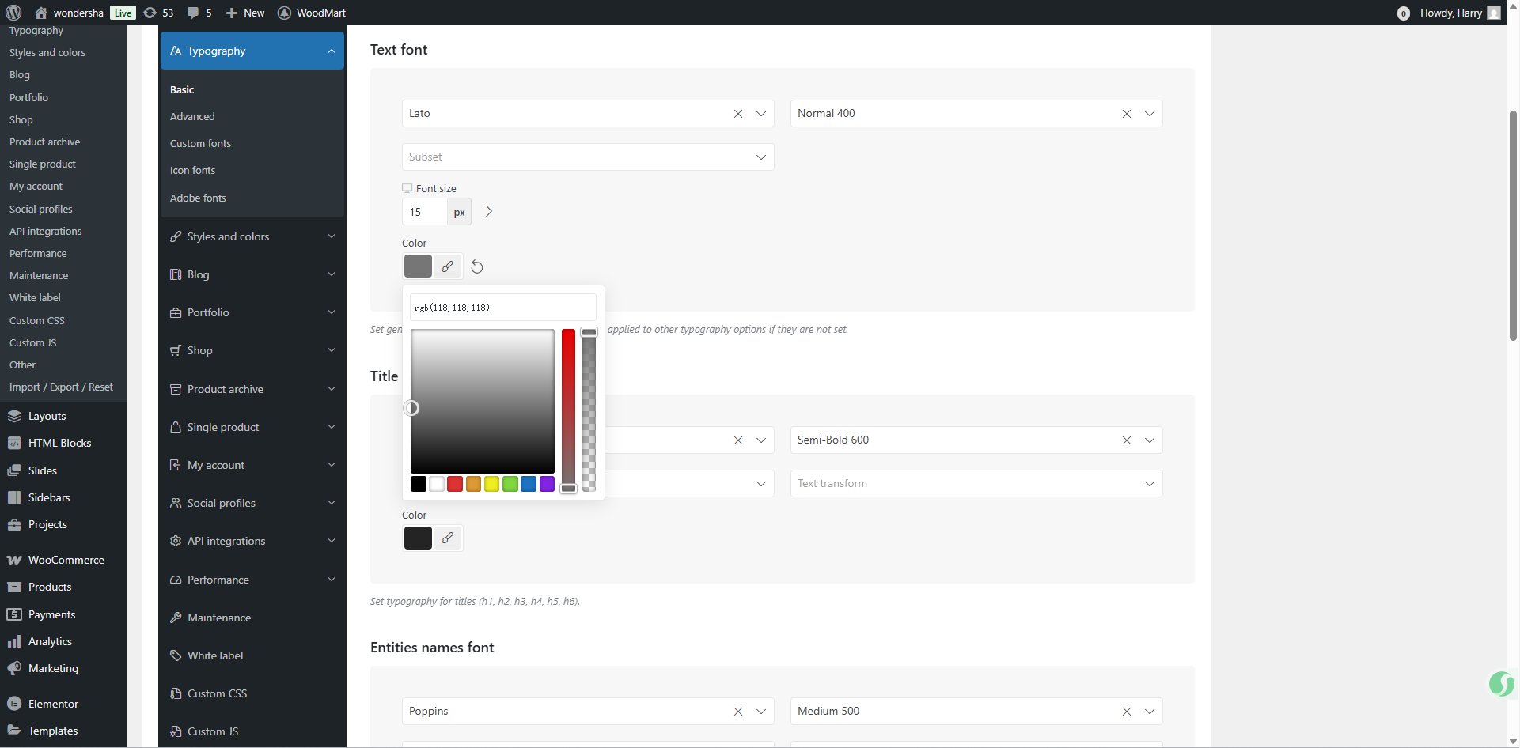Clear the Normal 400 font weight
This screenshot has width=1520, height=748.
click(x=1127, y=114)
